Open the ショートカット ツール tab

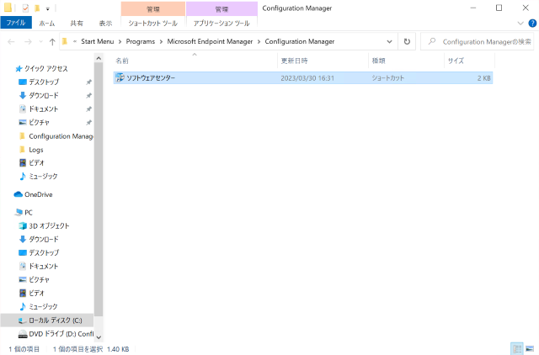pos(152,24)
